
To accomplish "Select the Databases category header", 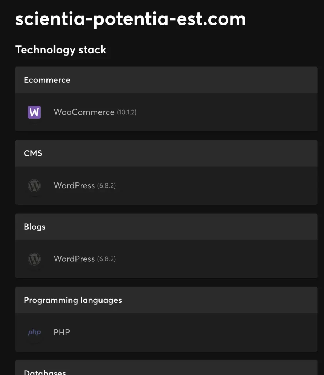I will pyautogui.click(x=45, y=372).
